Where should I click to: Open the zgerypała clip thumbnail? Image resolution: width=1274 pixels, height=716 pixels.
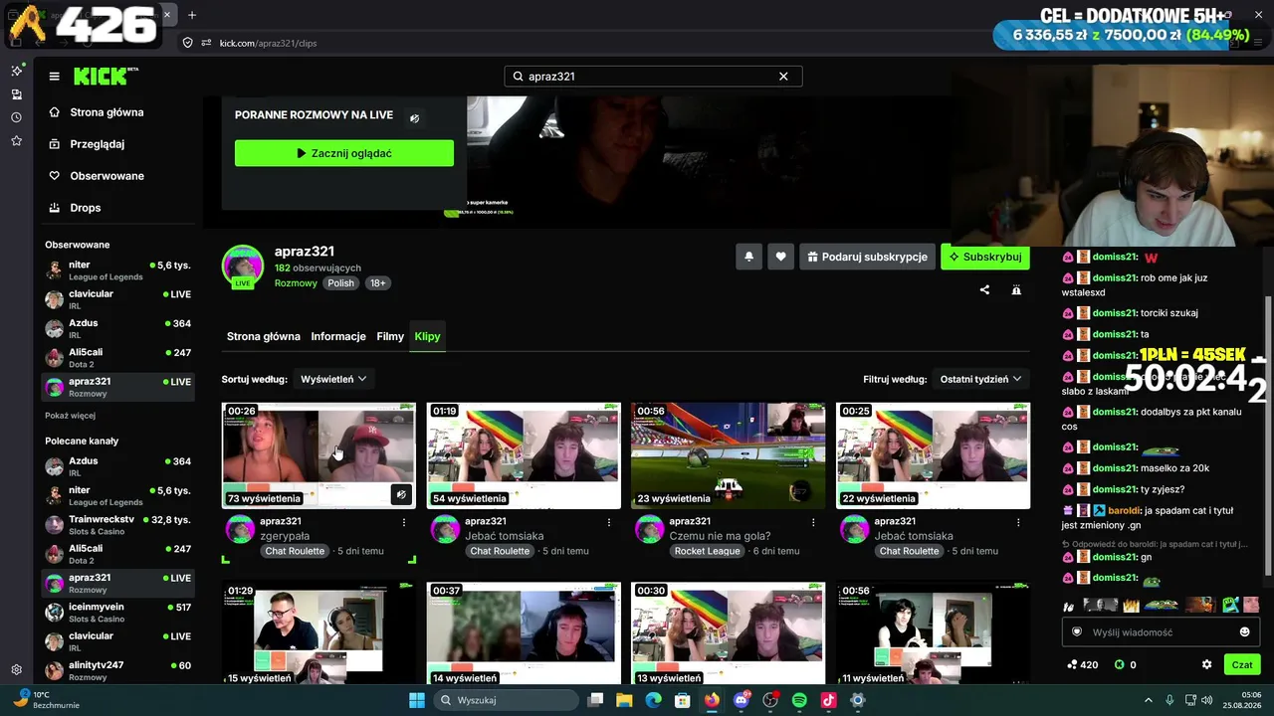tap(318, 455)
